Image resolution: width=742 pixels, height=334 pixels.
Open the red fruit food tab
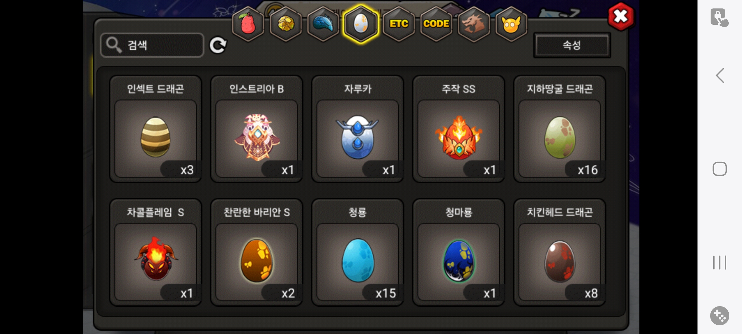pos(248,24)
